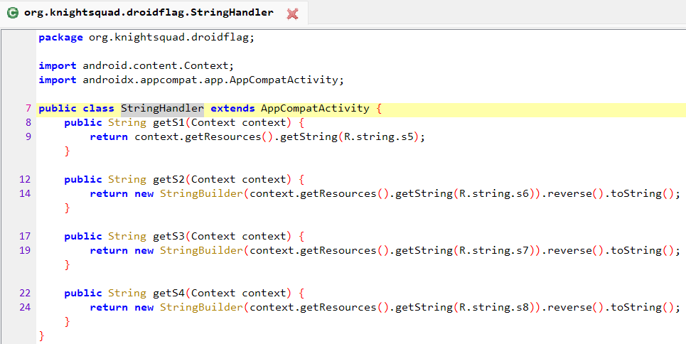
Task: Click R.string.s7 resource reference
Action: click(x=494, y=250)
